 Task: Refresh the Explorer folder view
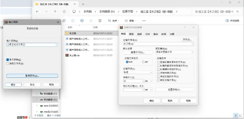pos(64,12)
